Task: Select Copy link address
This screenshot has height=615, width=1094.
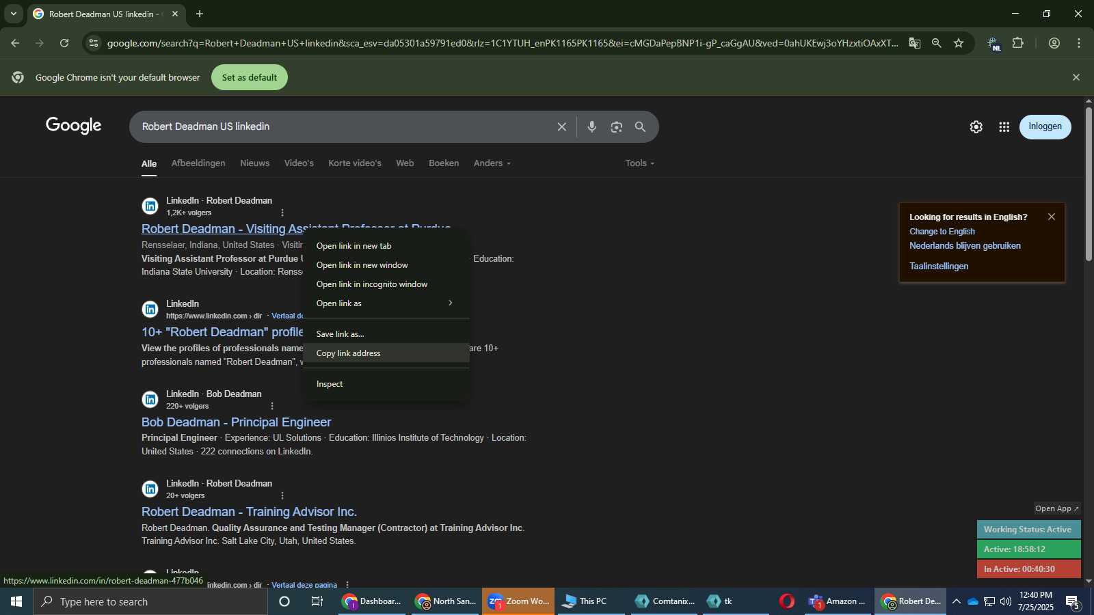Action: click(386, 353)
